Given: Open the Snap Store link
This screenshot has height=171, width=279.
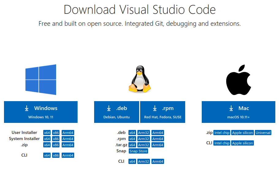Looking at the screenshot, I should pos(138,151).
